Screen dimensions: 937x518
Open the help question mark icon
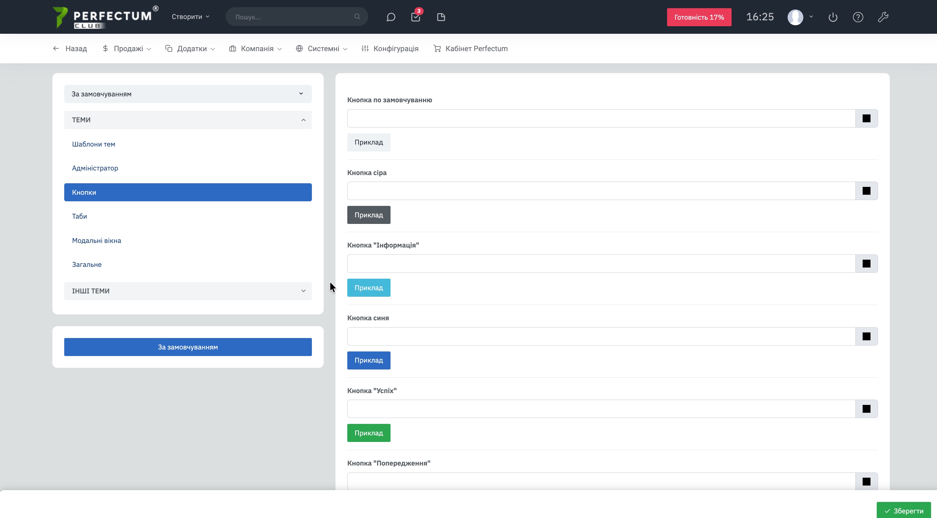coord(858,17)
